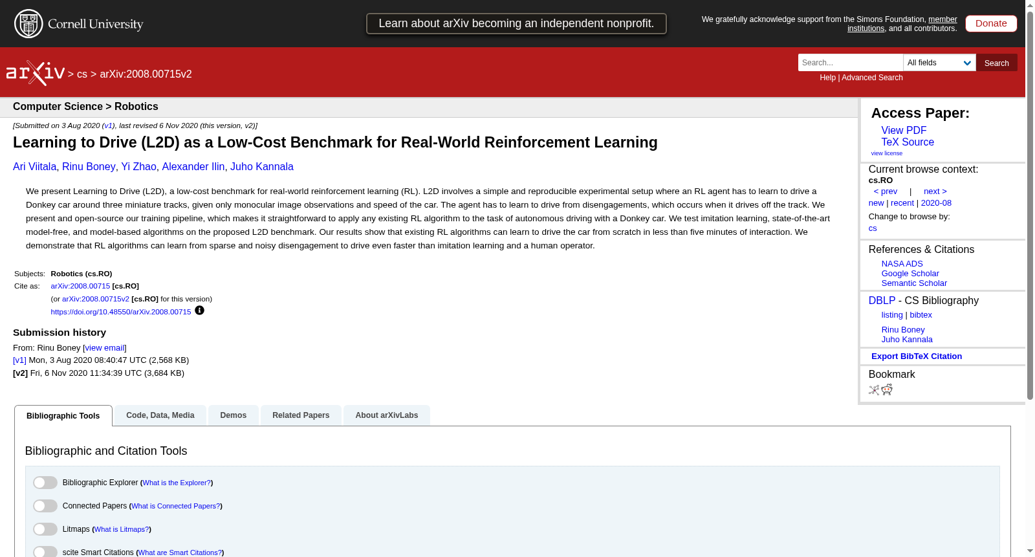Open DBLP bibtex link
Image resolution: width=1035 pixels, height=557 pixels.
[921, 315]
